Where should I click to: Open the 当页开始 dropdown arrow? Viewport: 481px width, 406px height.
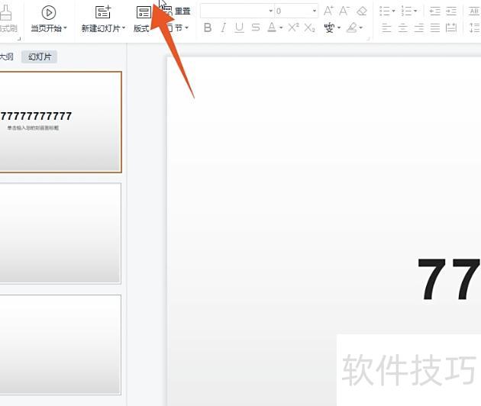(x=65, y=28)
